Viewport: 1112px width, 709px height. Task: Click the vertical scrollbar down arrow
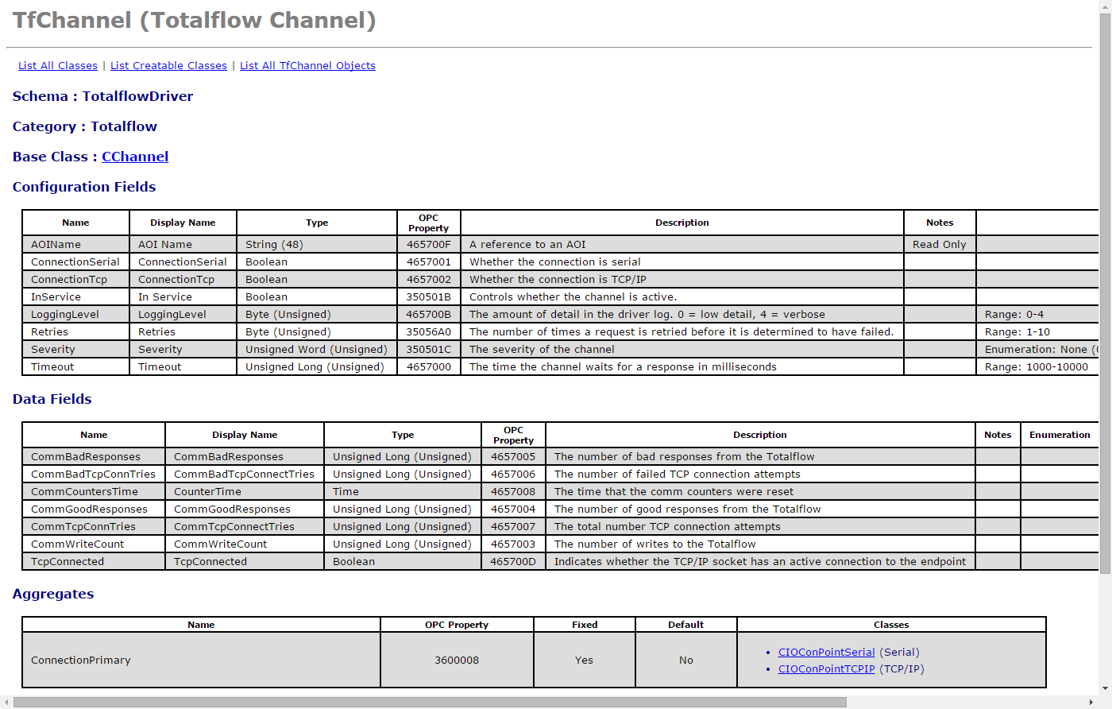coord(1105,689)
